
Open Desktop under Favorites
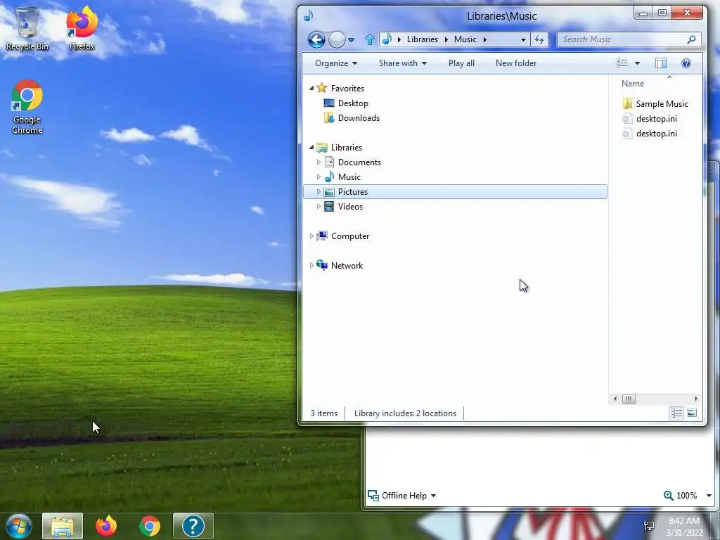[x=353, y=103]
